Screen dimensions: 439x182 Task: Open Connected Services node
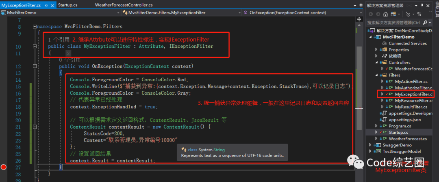(x=408, y=44)
